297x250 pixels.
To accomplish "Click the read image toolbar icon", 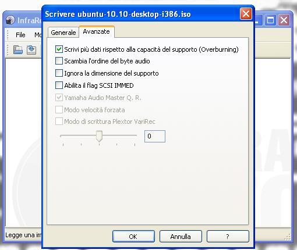I will point(31,50).
